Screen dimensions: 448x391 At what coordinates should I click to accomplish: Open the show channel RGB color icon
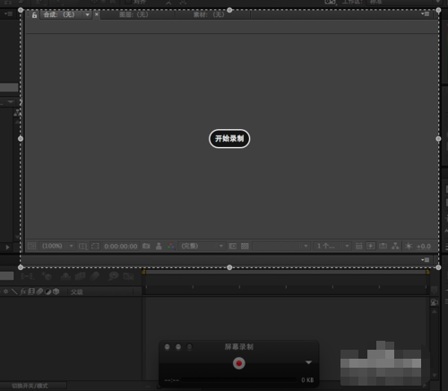coord(171,246)
